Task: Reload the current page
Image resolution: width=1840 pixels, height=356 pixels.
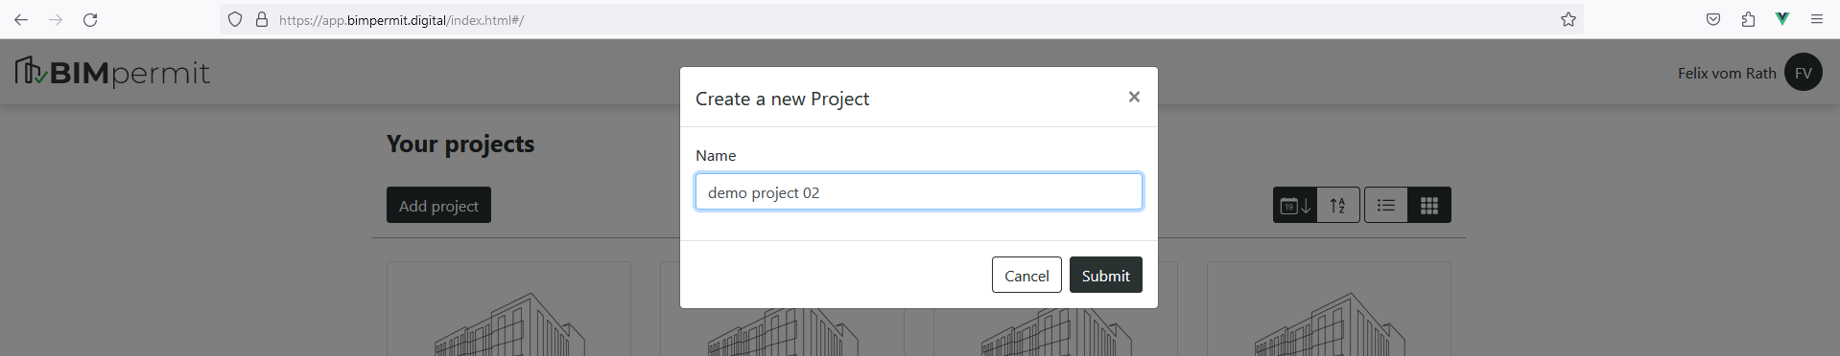Action: pyautogui.click(x=90, y=19)
